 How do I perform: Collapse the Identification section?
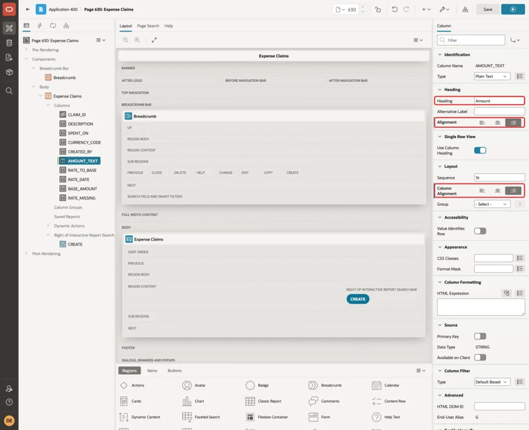coord(440,55)
